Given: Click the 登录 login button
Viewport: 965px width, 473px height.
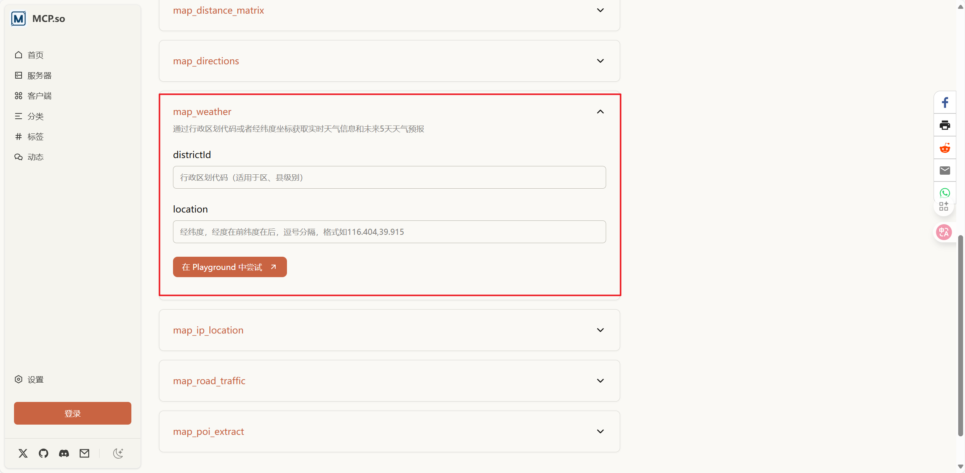Looking at the screenshot, I should (72, 413).
